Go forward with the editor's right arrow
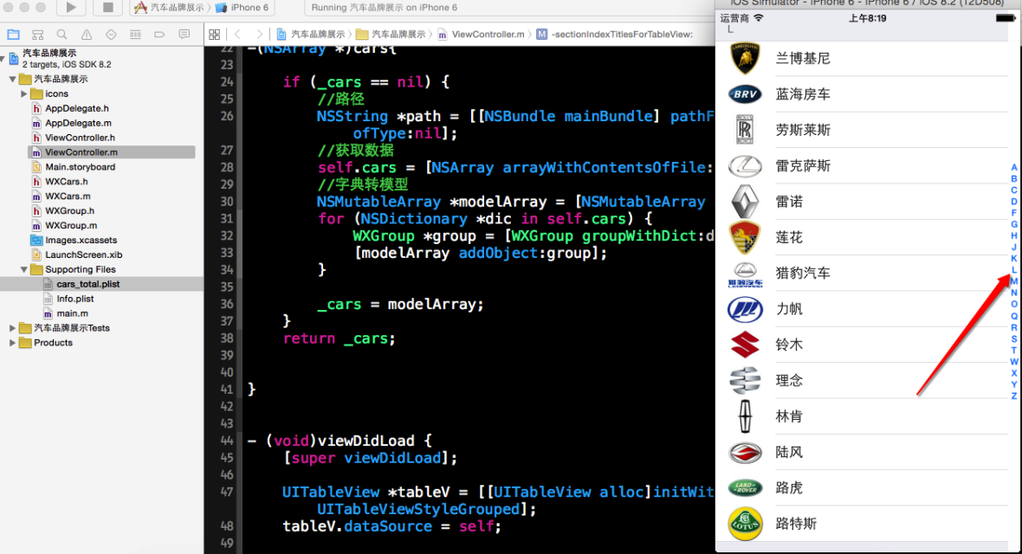1022x554 pixels. [x=260, y=35]
